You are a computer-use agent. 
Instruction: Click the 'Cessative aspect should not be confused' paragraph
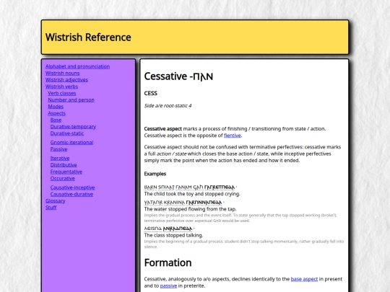[243, 154]
